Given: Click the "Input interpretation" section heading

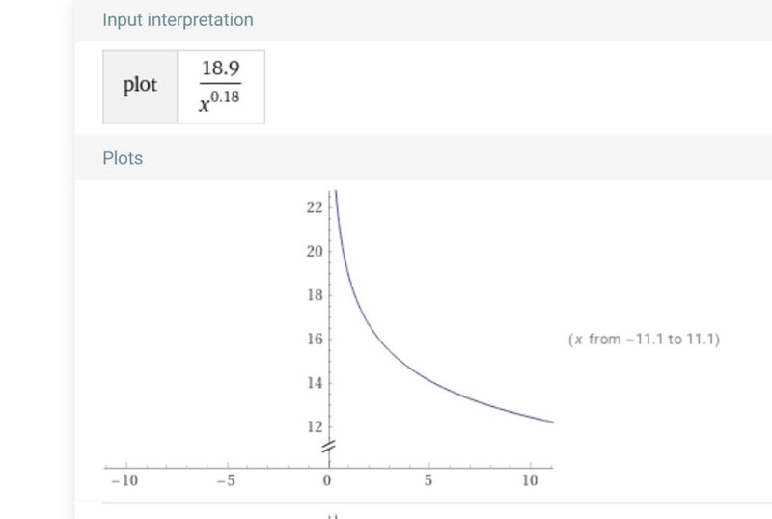Looking at the screenshot, I should 178,20.
